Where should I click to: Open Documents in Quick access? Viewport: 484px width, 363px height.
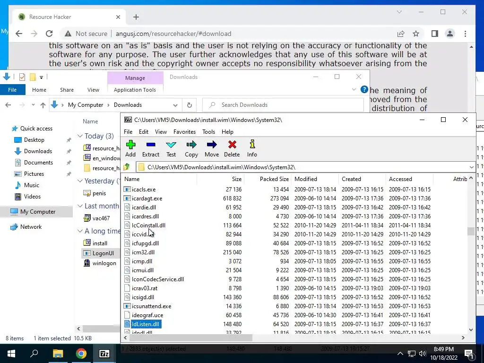[39, 163]
